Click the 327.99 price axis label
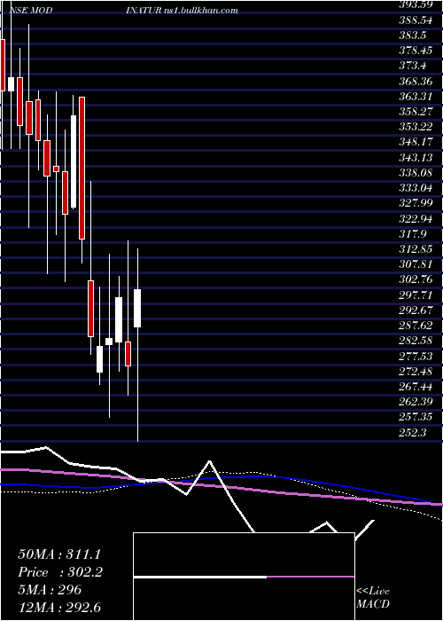443x621 pixels. [x=416, y=203]
